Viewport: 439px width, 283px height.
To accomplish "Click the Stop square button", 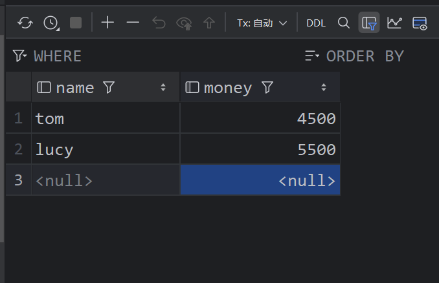I will [x=76, y=23].
